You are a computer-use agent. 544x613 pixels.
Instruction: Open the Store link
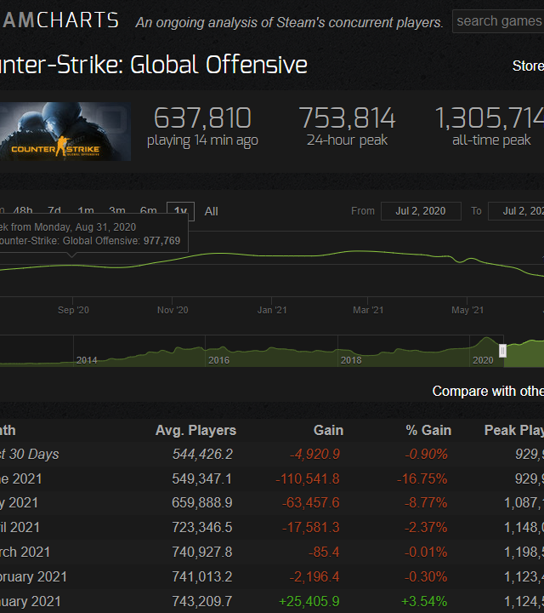point(527,66)
